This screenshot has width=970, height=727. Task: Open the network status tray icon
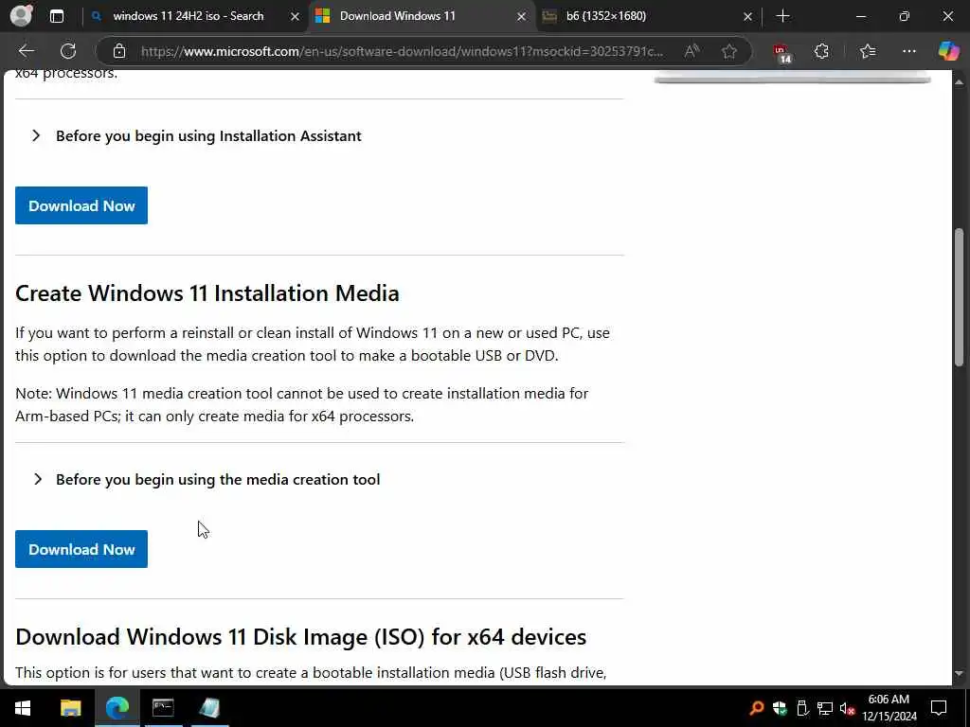[x=825, y=708]
